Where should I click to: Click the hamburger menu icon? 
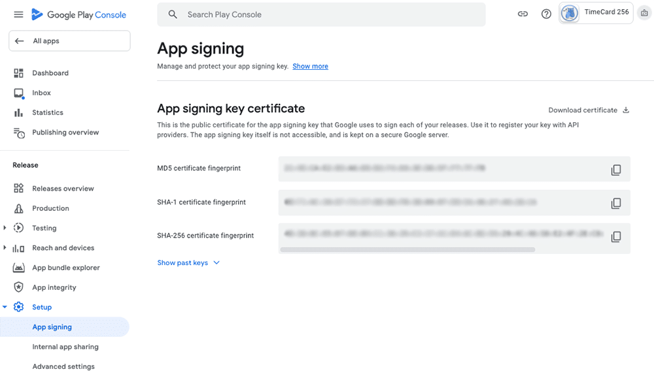click(x=18, y=14)
